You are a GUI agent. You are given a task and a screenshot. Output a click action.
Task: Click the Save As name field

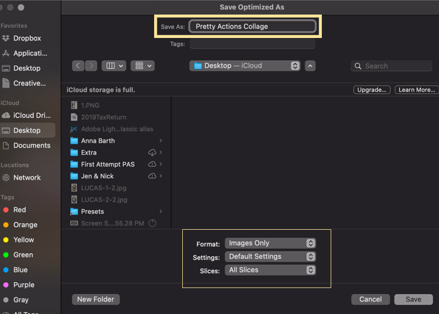[252, 26]
